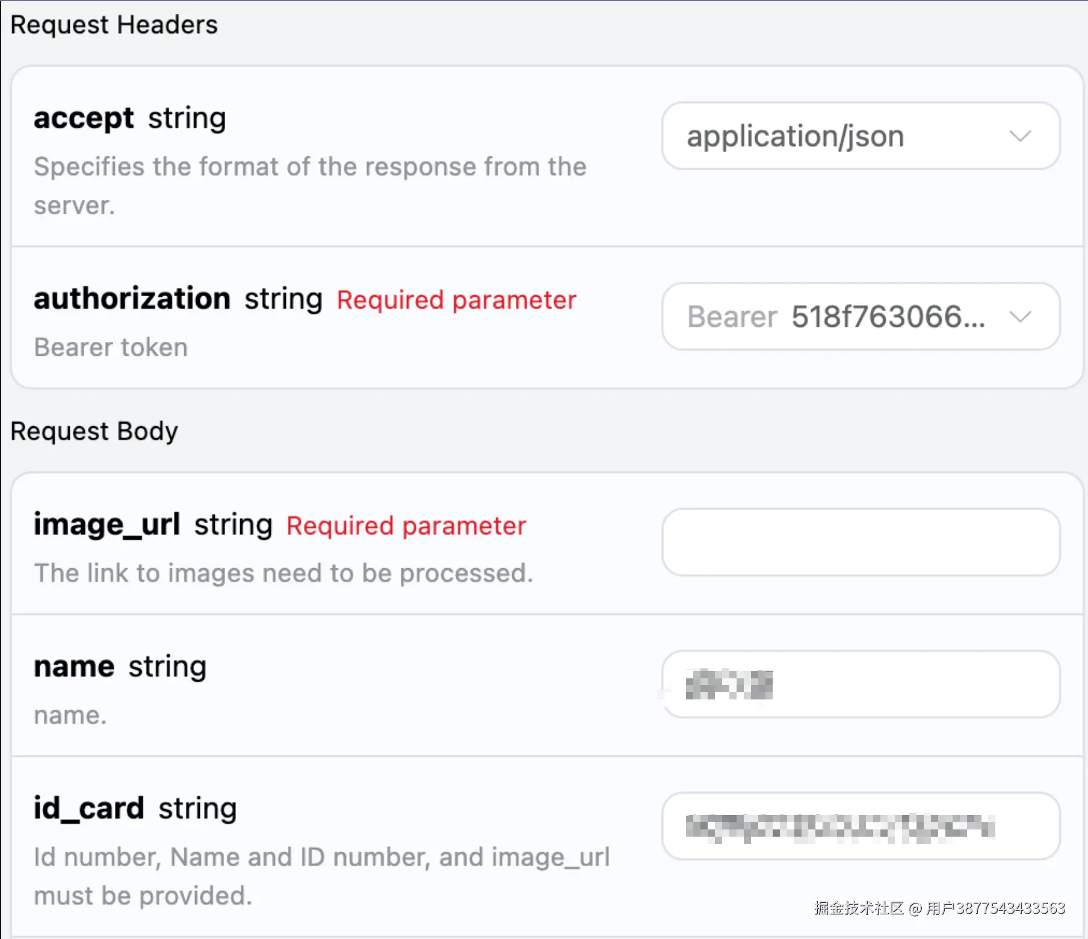Focus the image_url input field

click(861, 542)
